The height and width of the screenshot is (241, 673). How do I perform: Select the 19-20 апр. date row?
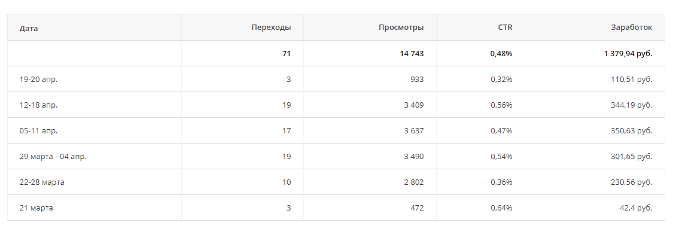[39, 80]
